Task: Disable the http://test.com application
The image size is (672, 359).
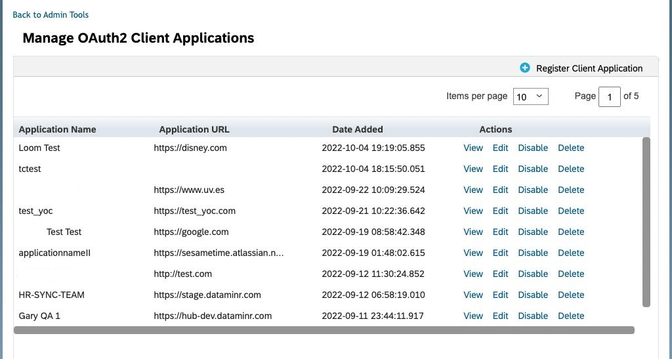Action: pyautogui.click(x=533, y=274)
